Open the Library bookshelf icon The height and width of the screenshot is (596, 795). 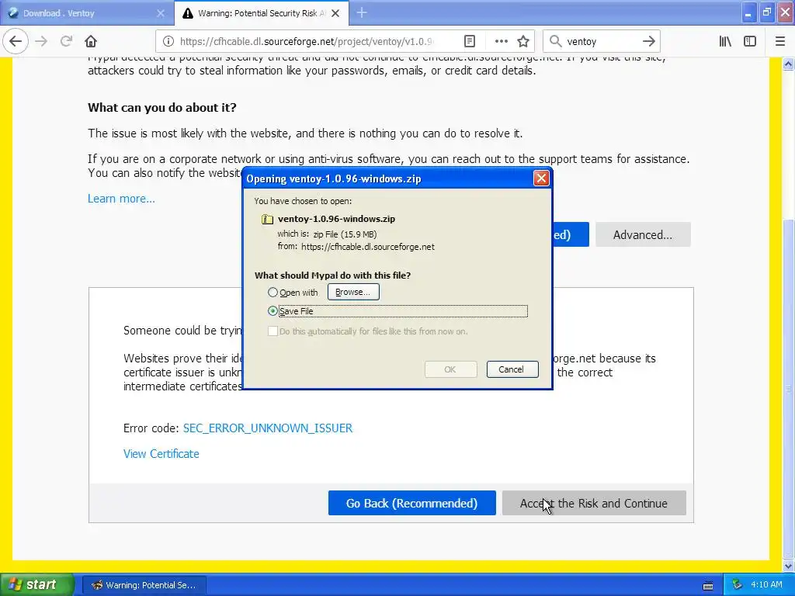click(725, 41)
